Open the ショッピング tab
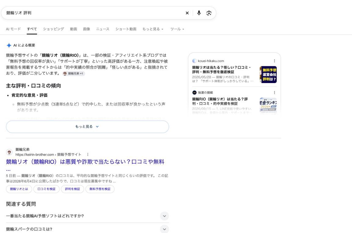The height and width of the screenshot is (233, 352). (54, 29)
